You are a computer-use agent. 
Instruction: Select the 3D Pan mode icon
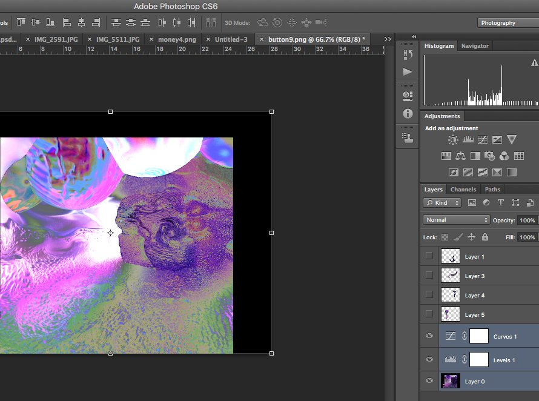coord(292,22)
